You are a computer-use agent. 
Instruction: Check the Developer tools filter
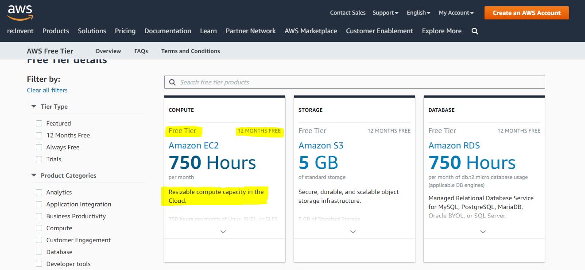point(39,264)
